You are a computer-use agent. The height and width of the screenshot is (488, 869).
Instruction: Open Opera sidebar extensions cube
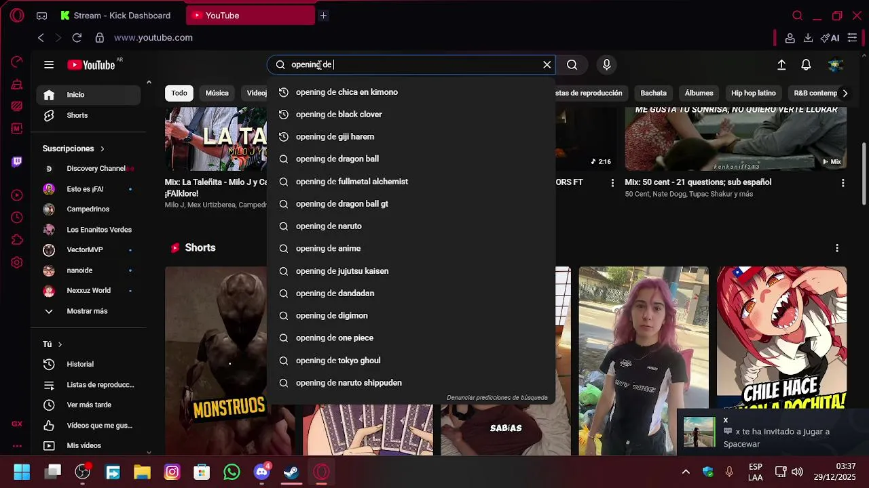click(17, 240)
